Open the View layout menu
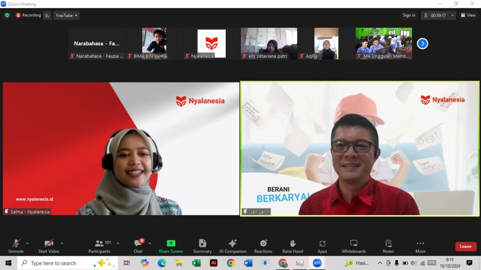The height and width of the screenshot is (270, 481). [468, 15]
